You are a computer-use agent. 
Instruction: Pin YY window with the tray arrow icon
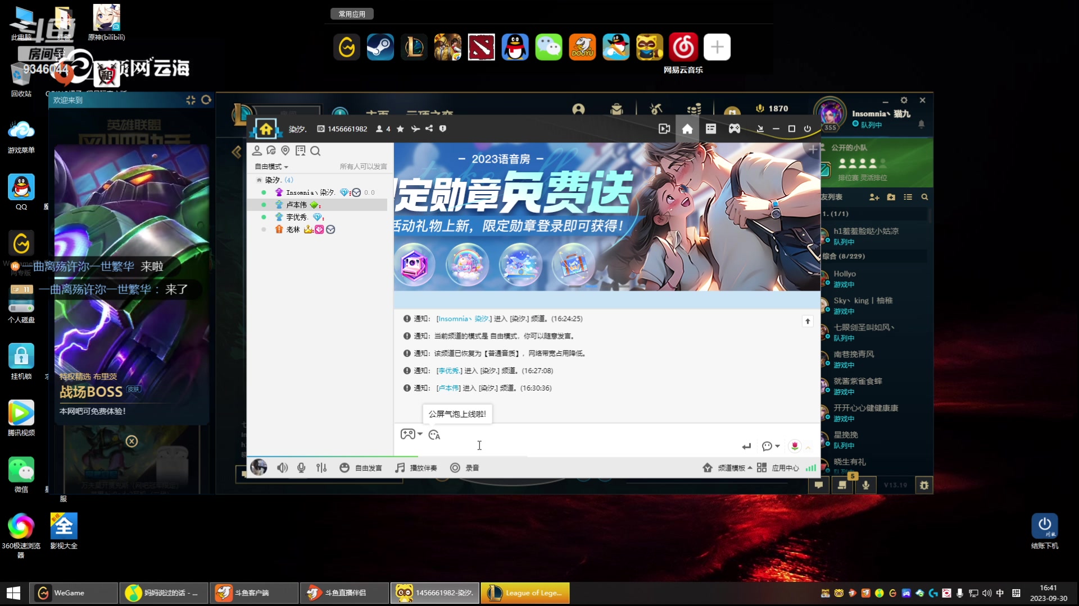760,129
